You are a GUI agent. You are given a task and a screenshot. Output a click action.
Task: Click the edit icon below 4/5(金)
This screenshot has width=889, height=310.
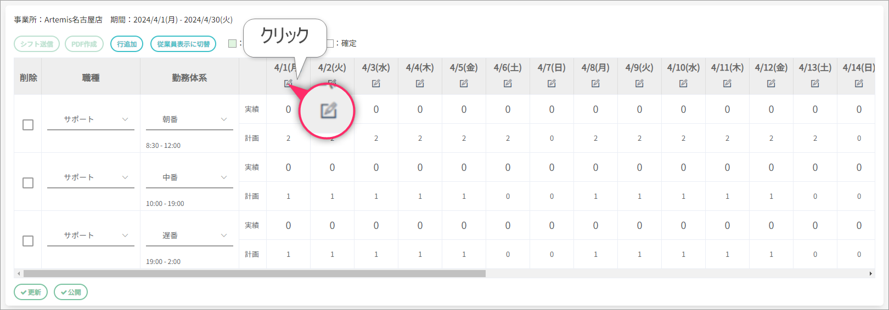pos(464,83)
